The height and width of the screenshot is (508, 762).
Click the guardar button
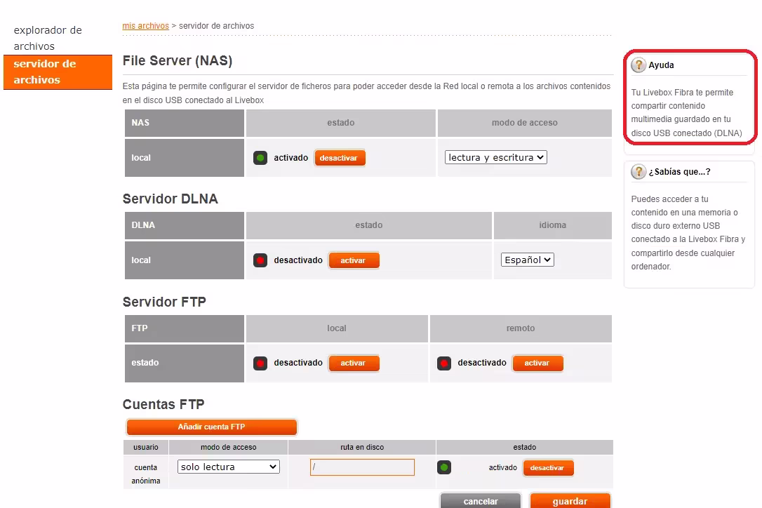click(x=570, y=501)
